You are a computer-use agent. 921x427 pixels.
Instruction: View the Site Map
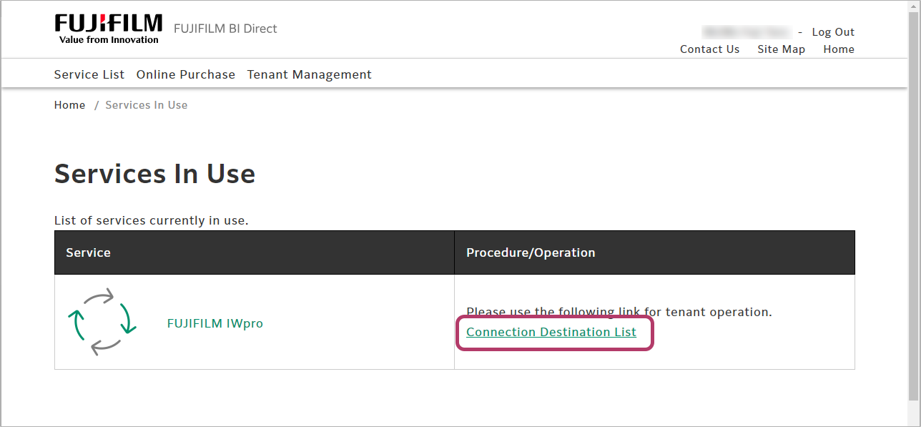pyautogui.click(x=781, y=49)
